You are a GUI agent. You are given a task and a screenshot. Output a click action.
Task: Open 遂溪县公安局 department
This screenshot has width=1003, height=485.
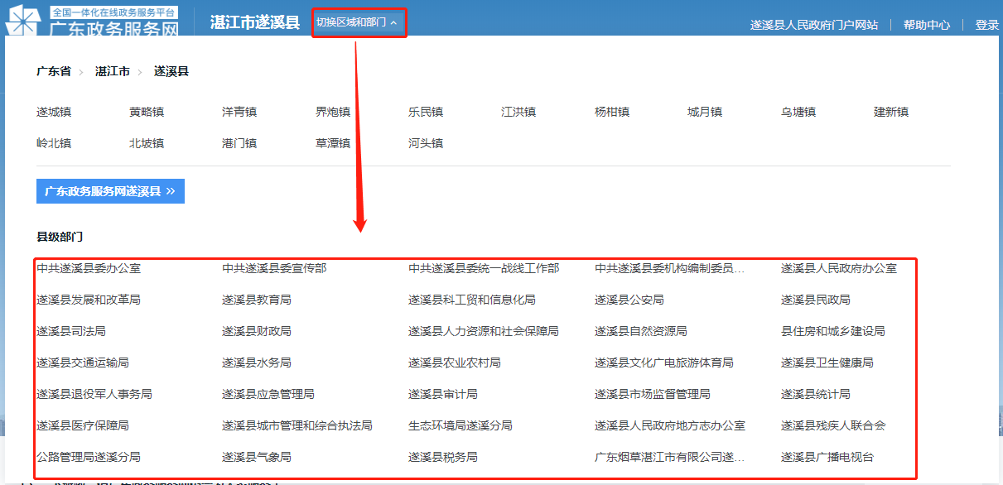point(629,300)
